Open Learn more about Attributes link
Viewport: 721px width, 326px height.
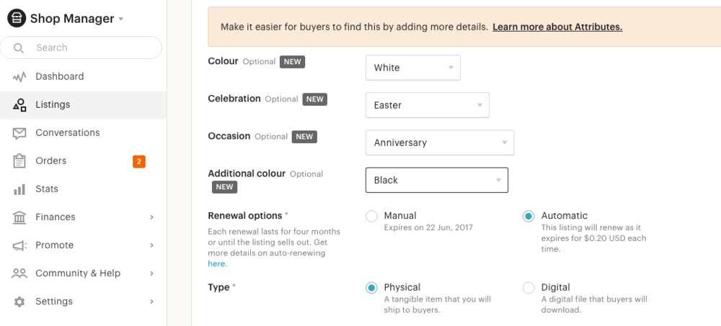tap(557, 27)
